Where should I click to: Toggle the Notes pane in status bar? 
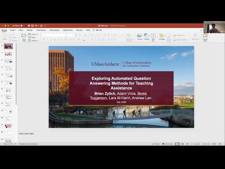click(156, 144)
